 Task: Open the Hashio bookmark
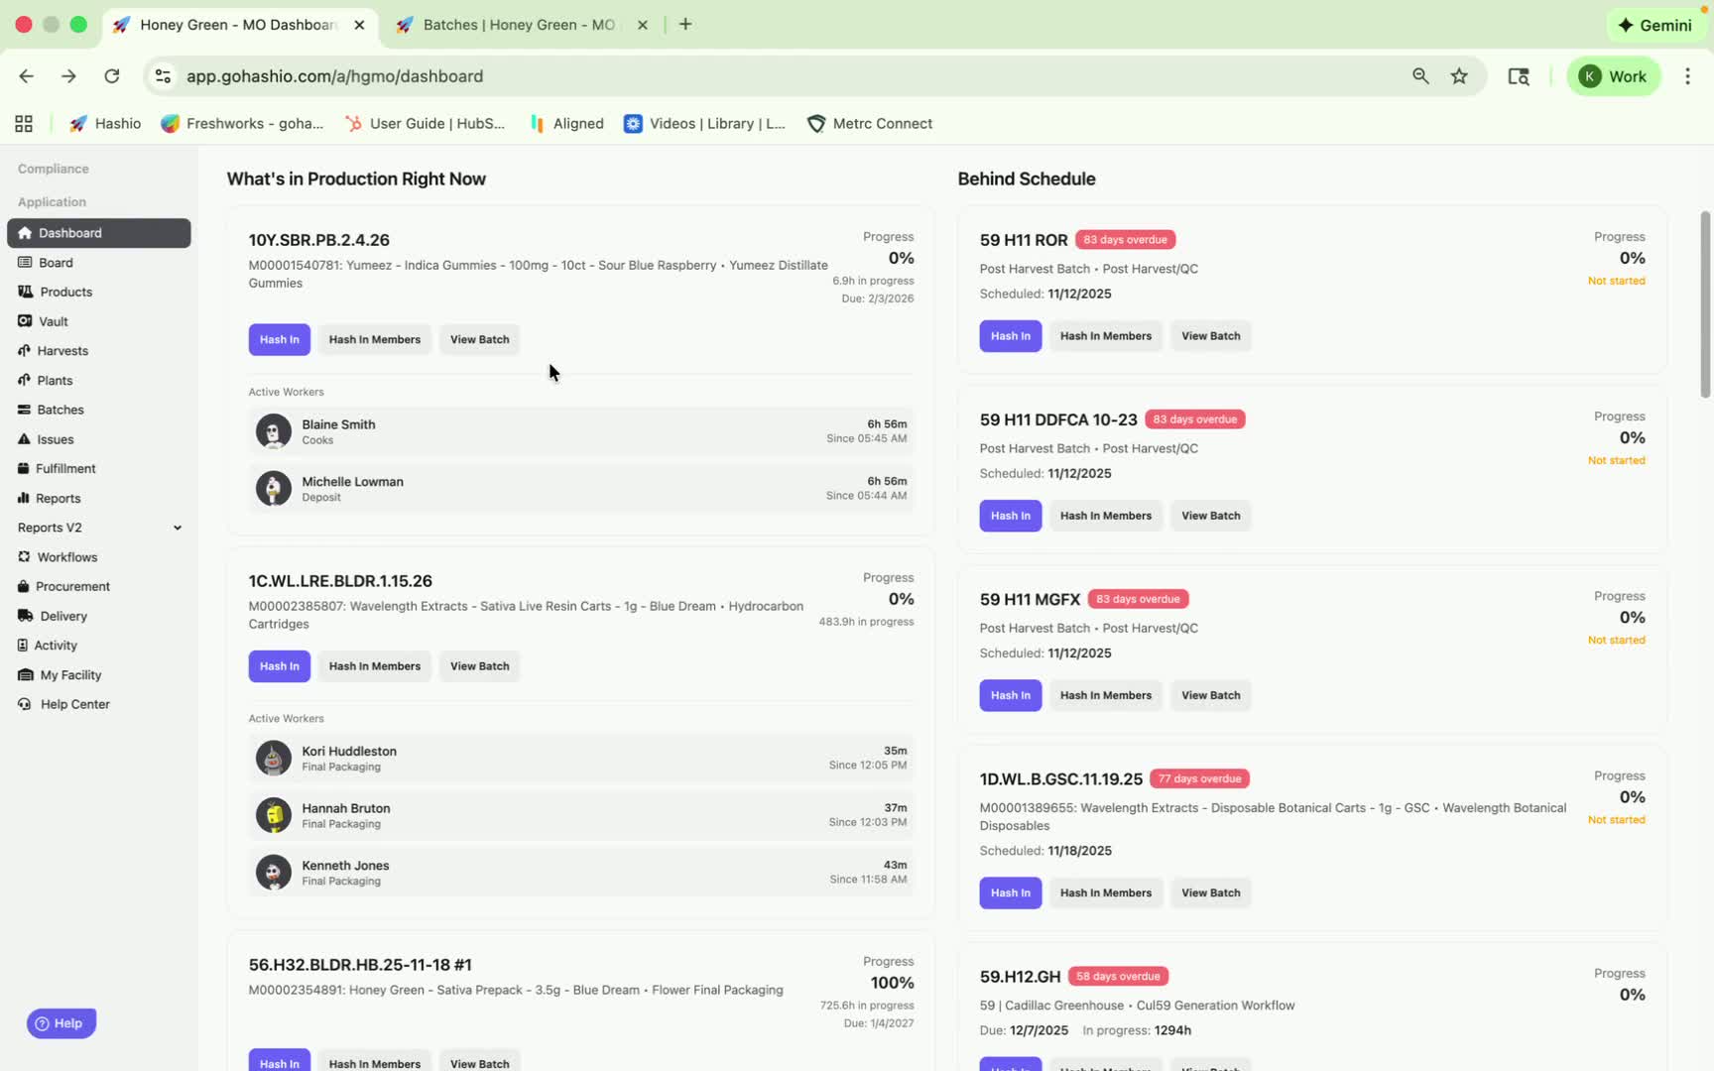pyautogui.click(x=105, y=124)
